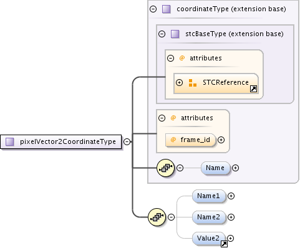Image resolution: width=300 pixels, height=248 pixels.
Task: Collapse the coordinateType extension base group
Action: coord(153,9)
